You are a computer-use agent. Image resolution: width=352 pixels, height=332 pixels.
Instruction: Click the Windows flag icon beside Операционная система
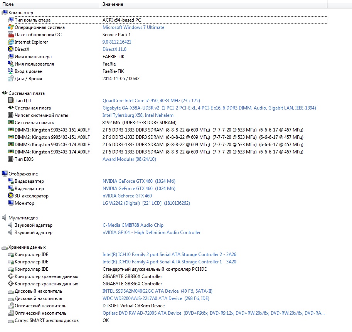[x=10, y=27]
